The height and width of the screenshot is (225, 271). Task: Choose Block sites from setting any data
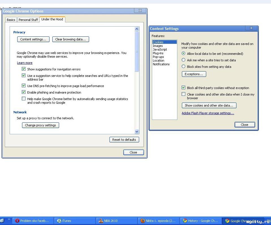(x=184, y=66)
